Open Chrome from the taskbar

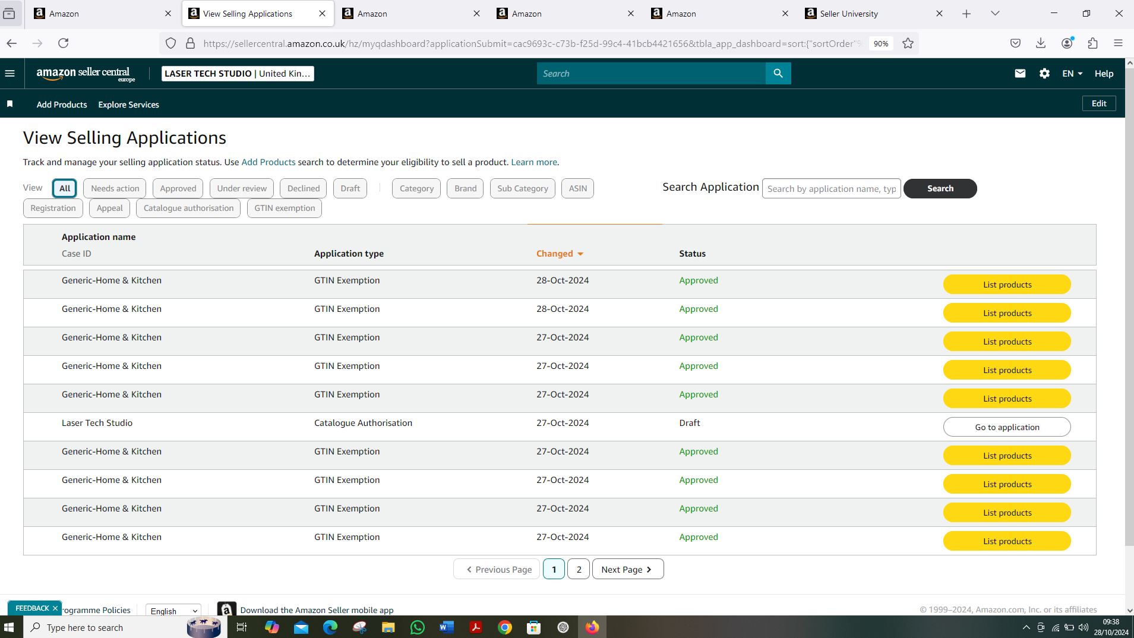tap(505, 627)
